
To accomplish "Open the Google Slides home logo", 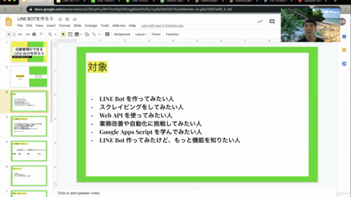I will click(x=9, y=22).
